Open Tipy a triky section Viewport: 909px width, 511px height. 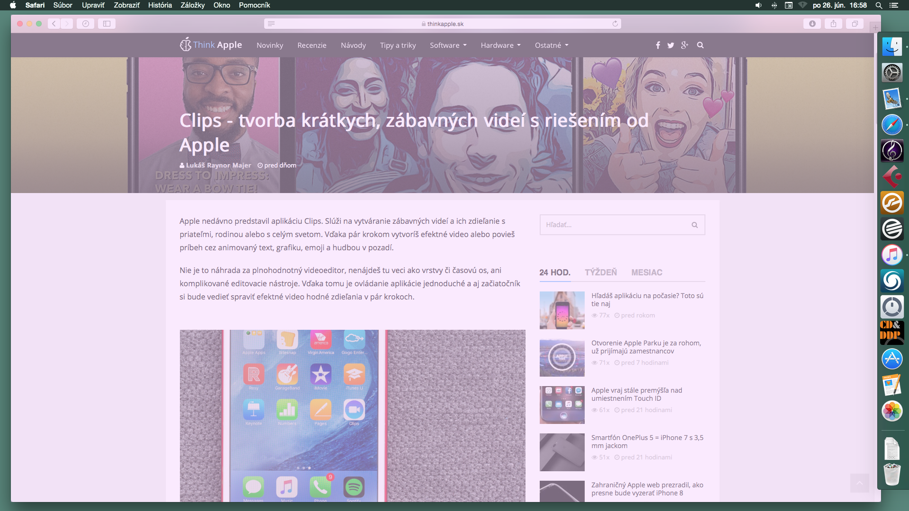398,45
